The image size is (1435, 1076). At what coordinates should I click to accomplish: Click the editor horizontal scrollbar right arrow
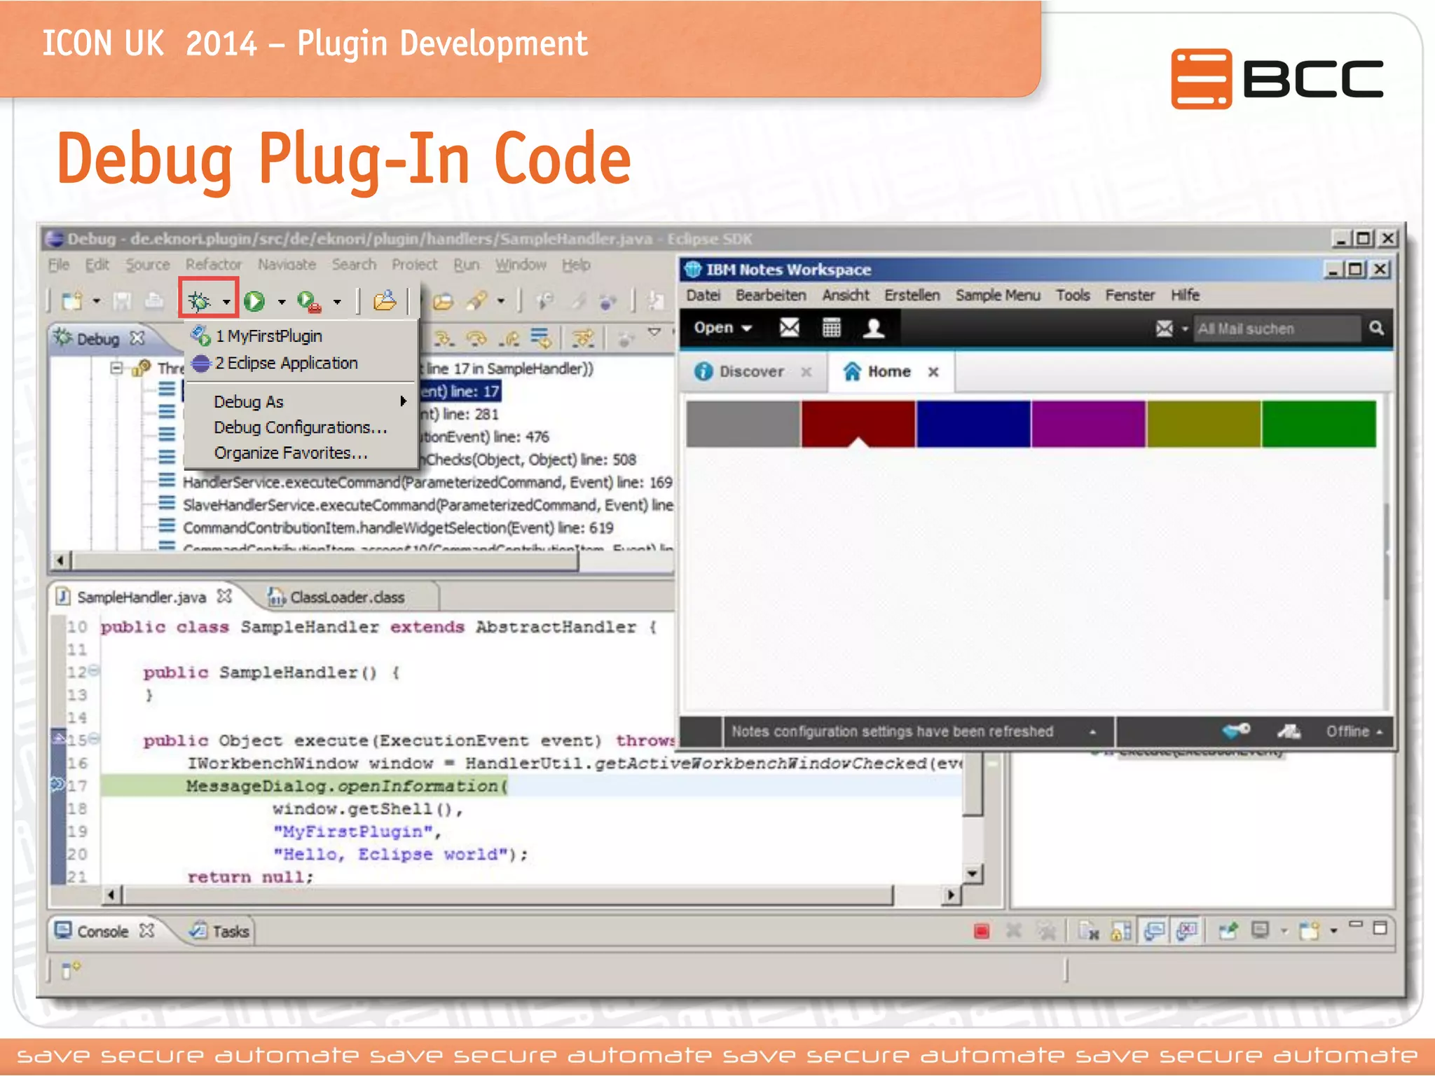tap(950, 895)
